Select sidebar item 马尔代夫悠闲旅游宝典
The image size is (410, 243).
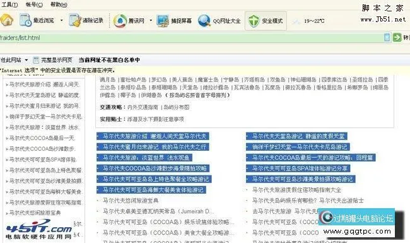pos(35,213)
